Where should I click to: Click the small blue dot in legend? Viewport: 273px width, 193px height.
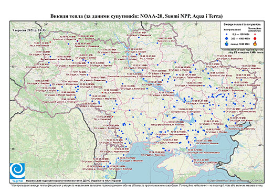click(x=227, y=35)
